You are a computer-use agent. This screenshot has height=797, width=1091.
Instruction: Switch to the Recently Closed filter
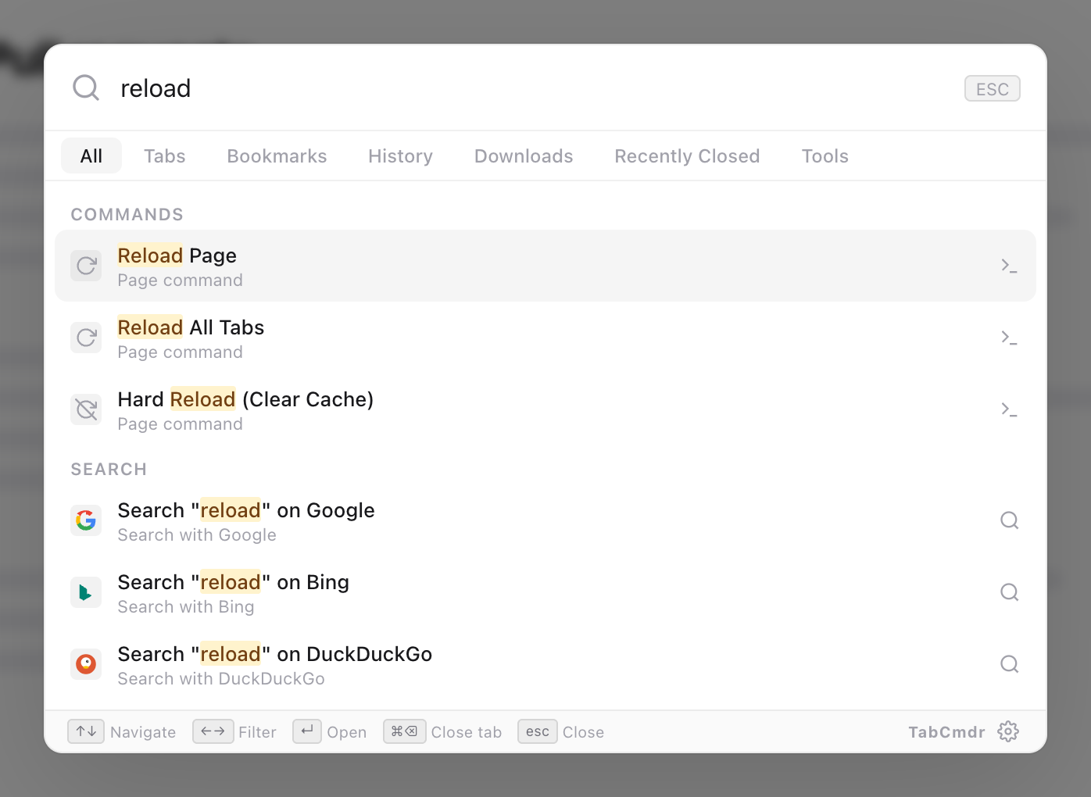click(x=688, y=155)
